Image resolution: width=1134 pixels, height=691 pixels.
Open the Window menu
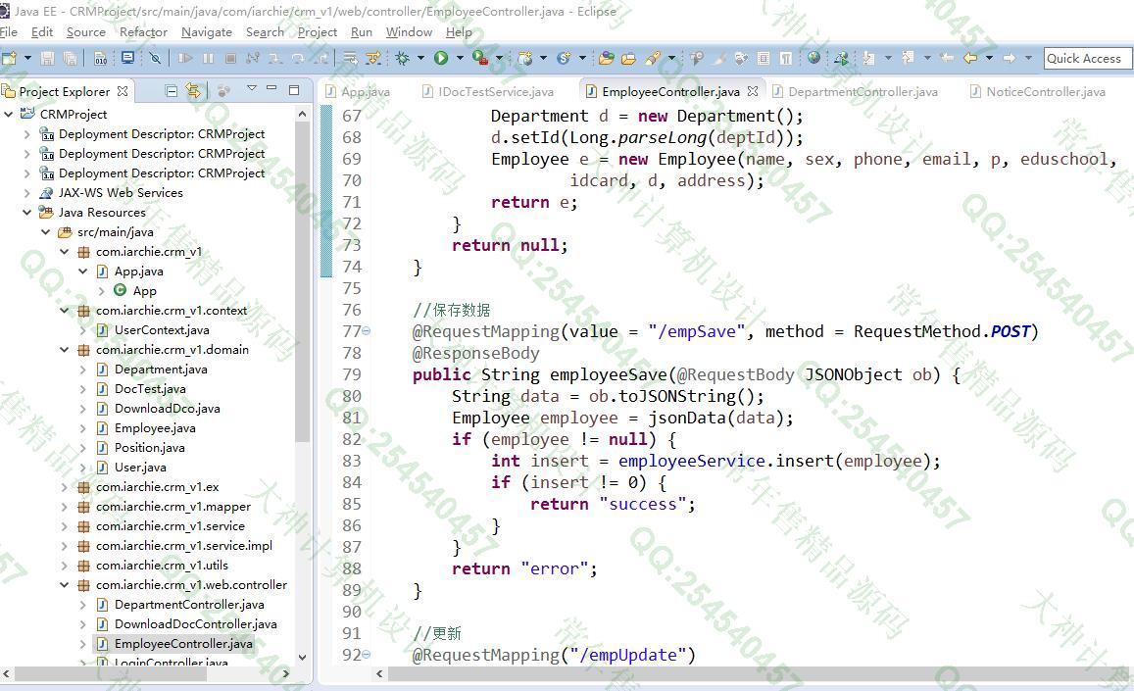point(409,31)
